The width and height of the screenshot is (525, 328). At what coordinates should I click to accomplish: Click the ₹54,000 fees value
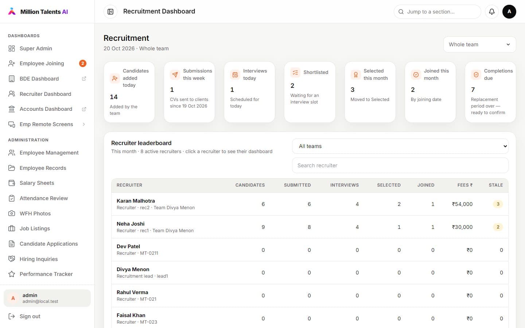(x=462, y=204)
